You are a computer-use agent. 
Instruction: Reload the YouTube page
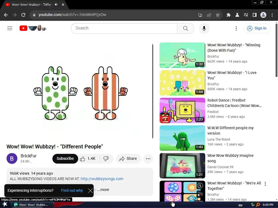23,15
